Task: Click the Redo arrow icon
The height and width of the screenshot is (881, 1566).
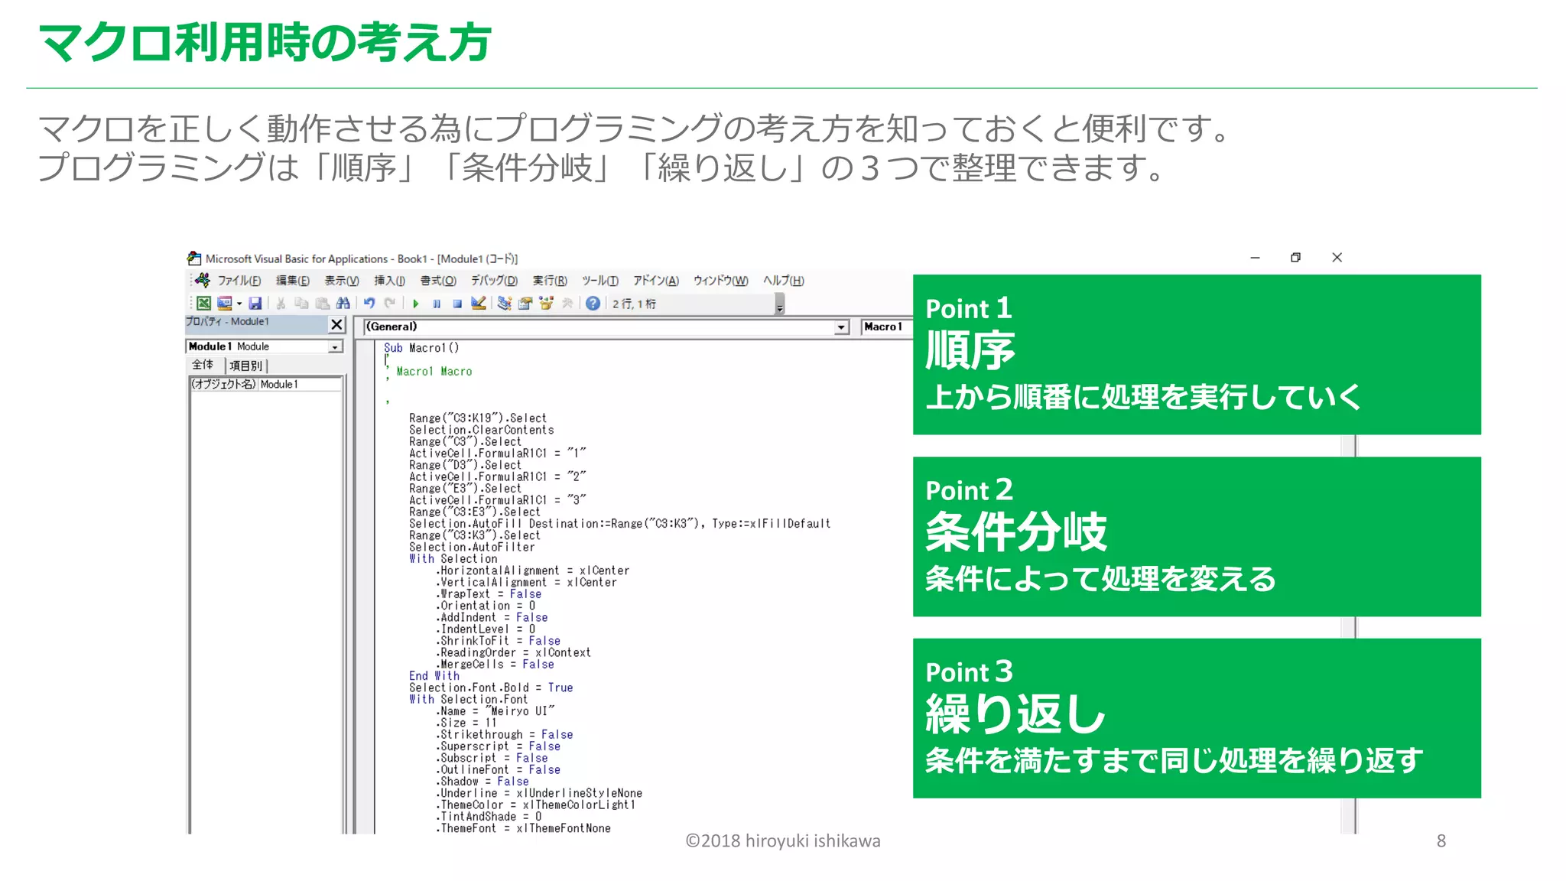Action: click(390, 304)
